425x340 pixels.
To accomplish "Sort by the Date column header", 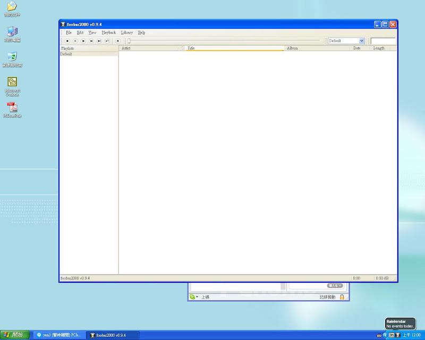I will pos(360,48).
